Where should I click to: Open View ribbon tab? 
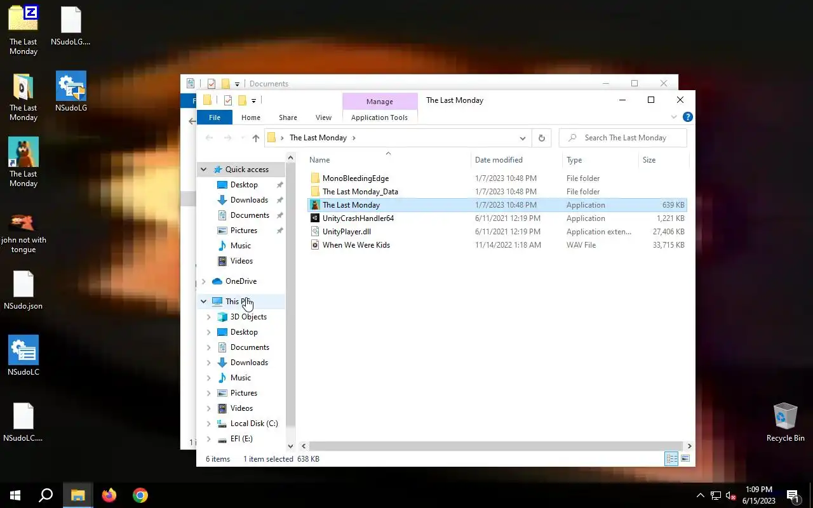323,117
